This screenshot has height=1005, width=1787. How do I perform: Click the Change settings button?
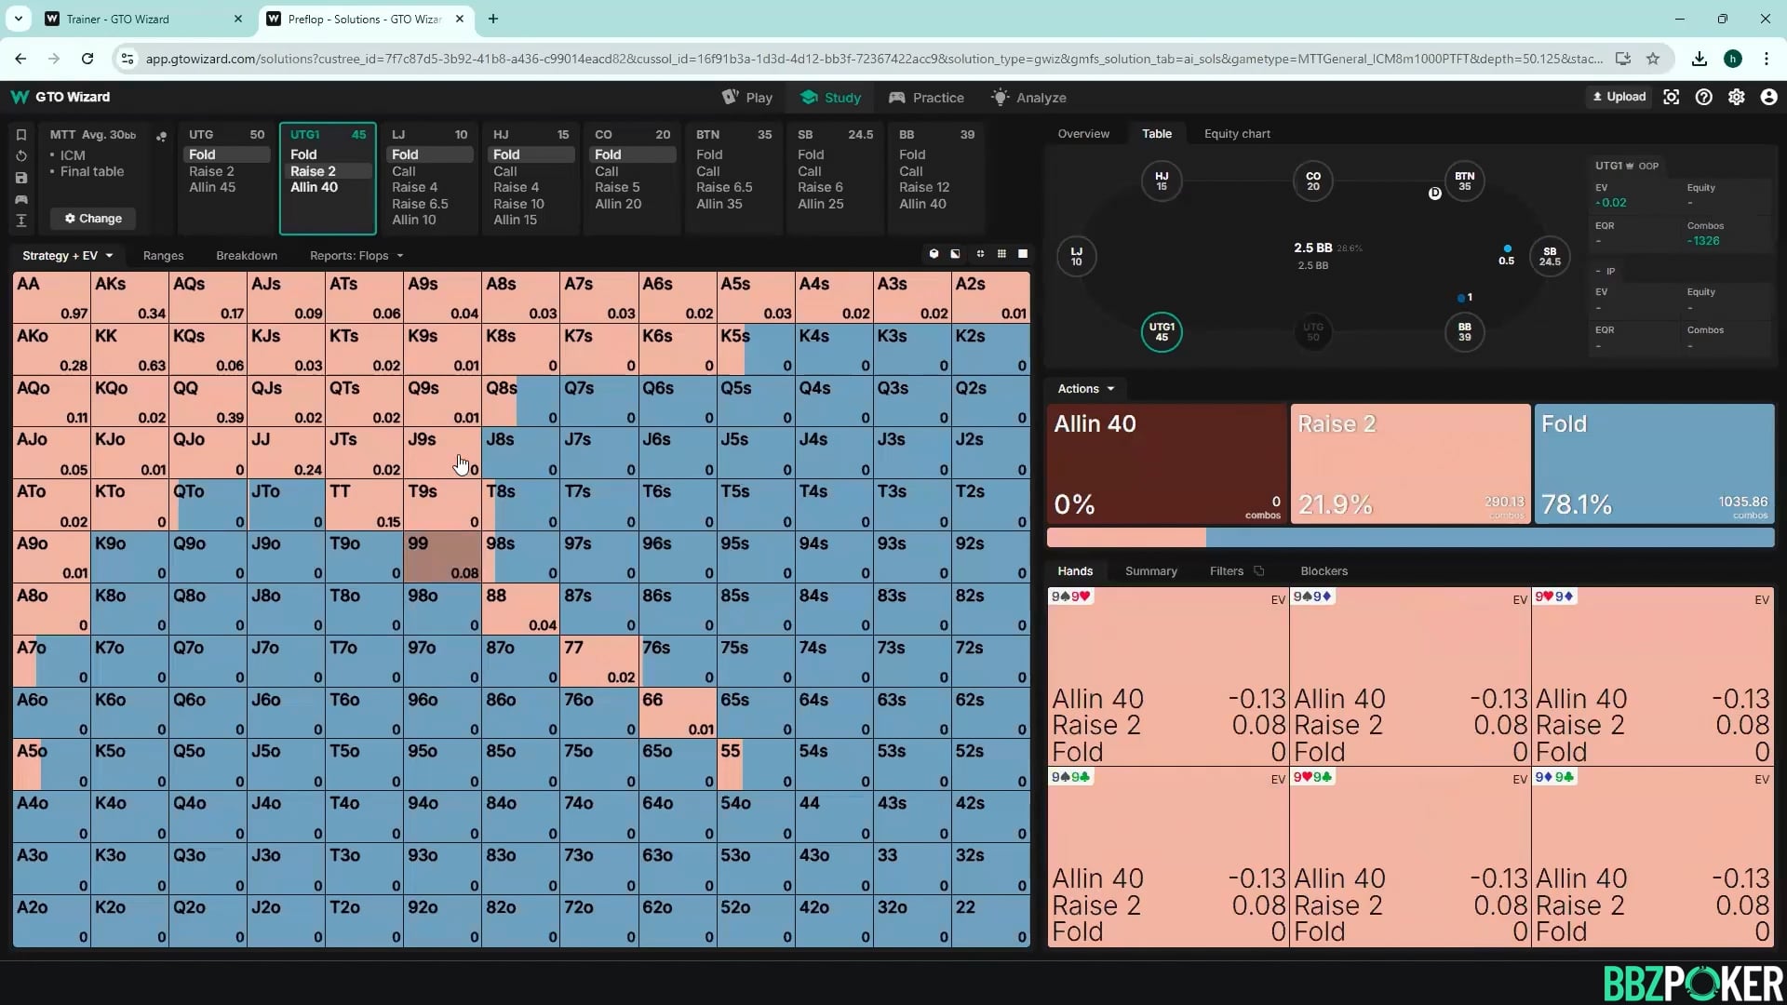93,219
